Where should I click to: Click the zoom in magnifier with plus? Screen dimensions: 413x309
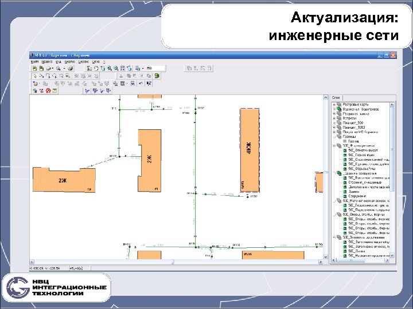(110, 68)
